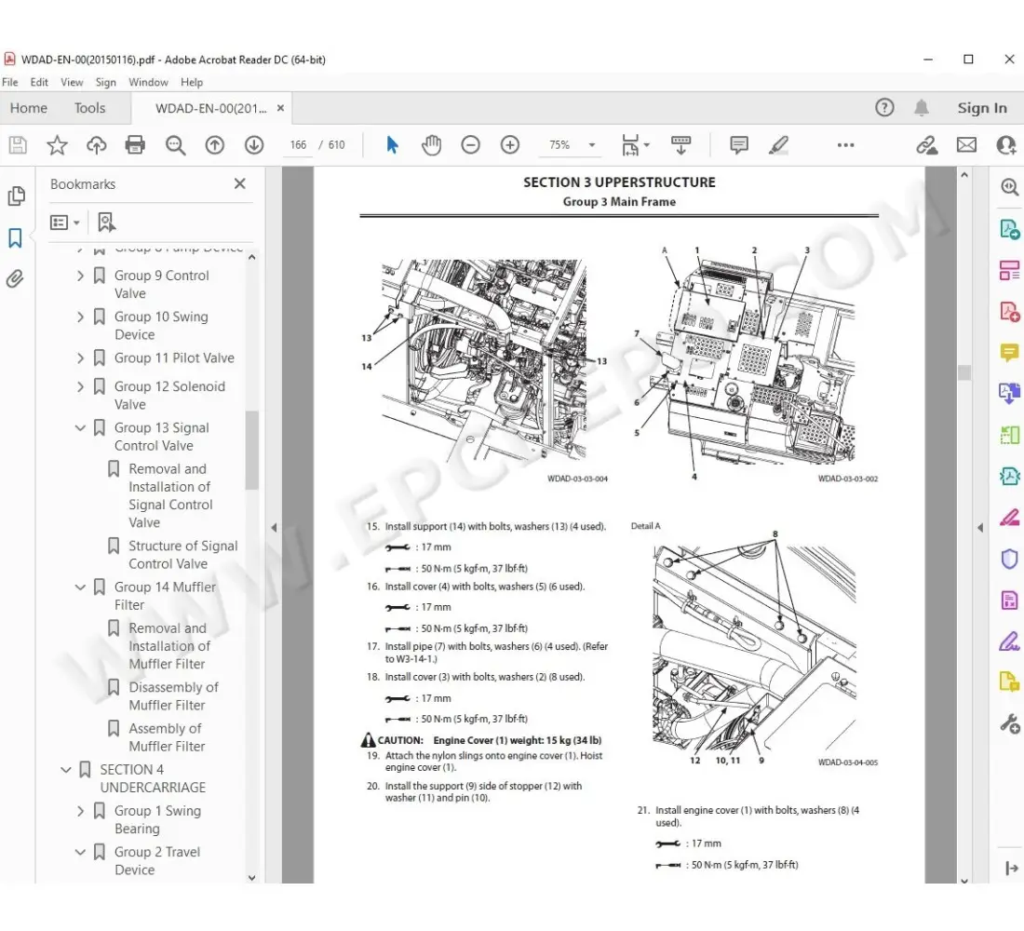
Task: Collapse Group 13 Signal Control Valve
Action: (x=80, y=428)
